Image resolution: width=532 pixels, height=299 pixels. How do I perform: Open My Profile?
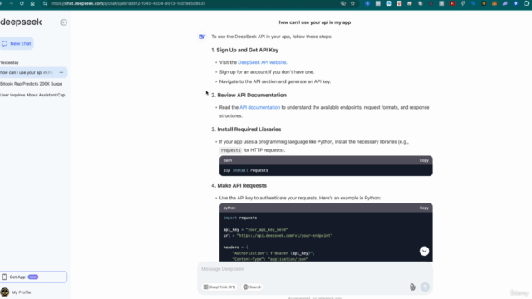pos(21,292)
